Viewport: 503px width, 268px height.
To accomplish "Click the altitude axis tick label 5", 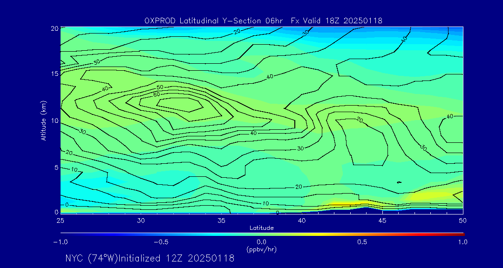I will point(56,167).
